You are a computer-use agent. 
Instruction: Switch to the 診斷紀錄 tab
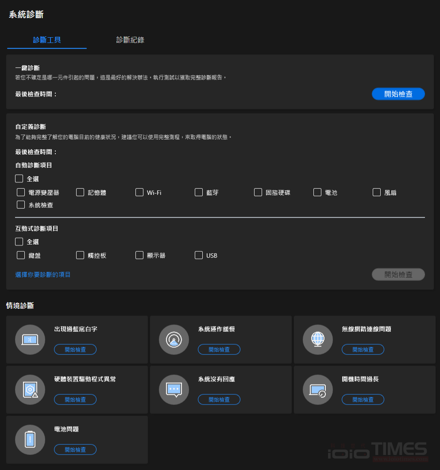[x=130, y=40]
